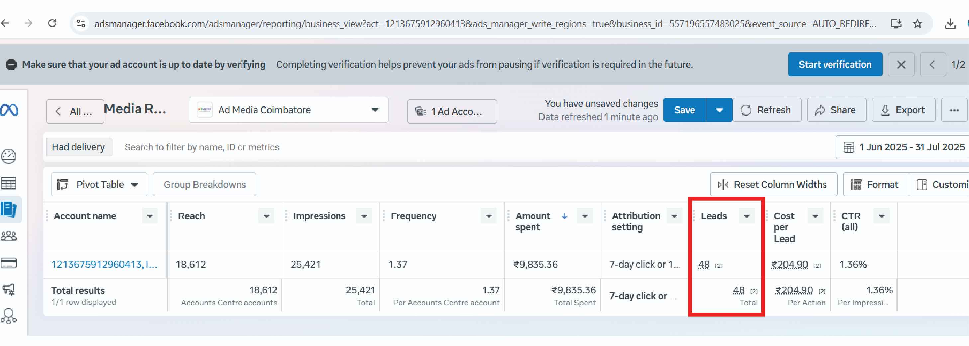Click the Meta logo icon in sidebar
The image size is (969, 346).
coord(9,110)
